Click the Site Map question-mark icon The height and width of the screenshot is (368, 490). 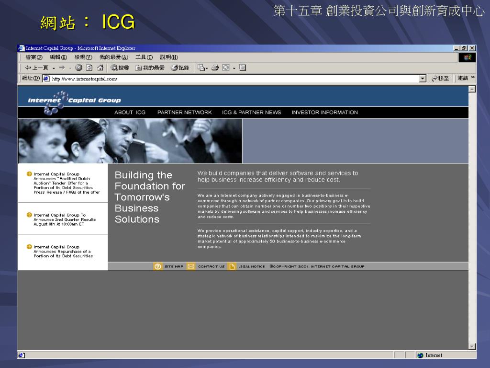[x=158, y=266]
